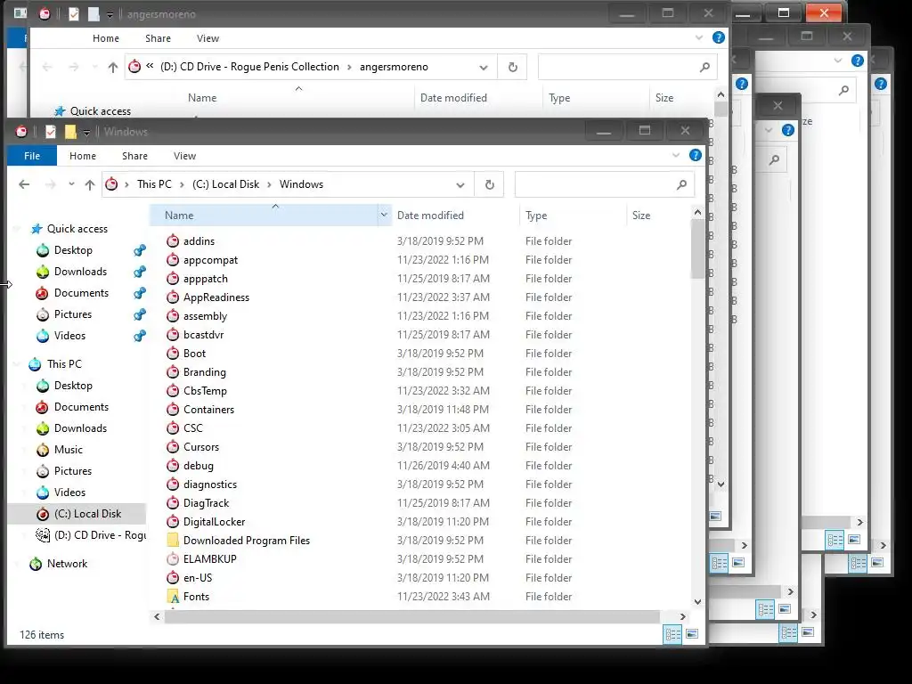Switch Windows window to large icons view
Image resolution: width=912 pixels, height=684 pixels.
point(691,634)
